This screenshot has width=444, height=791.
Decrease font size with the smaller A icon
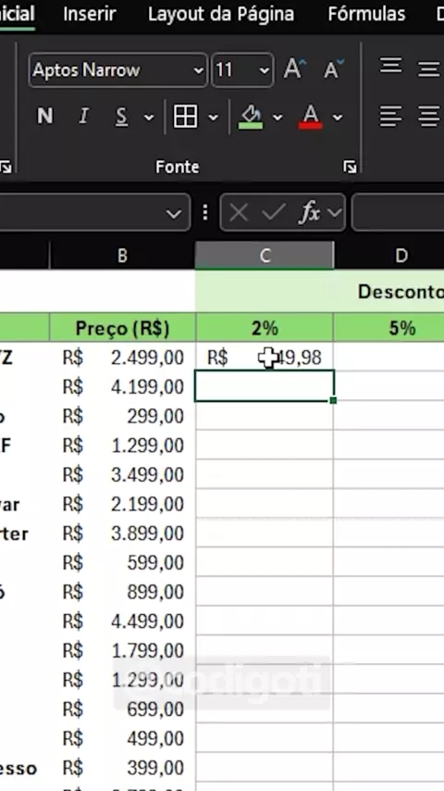(334, 69)
